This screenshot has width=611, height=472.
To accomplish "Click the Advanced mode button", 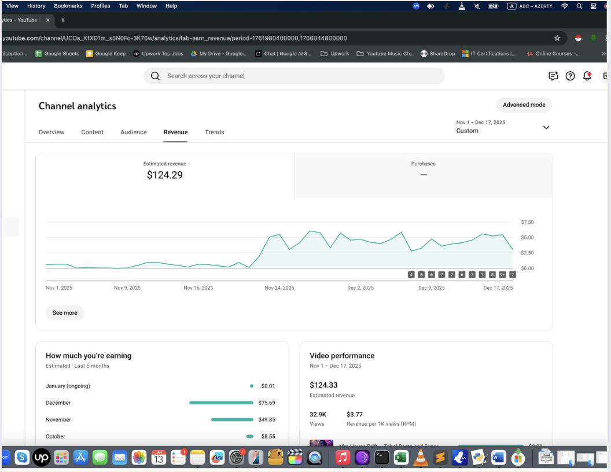I will 524,105.
